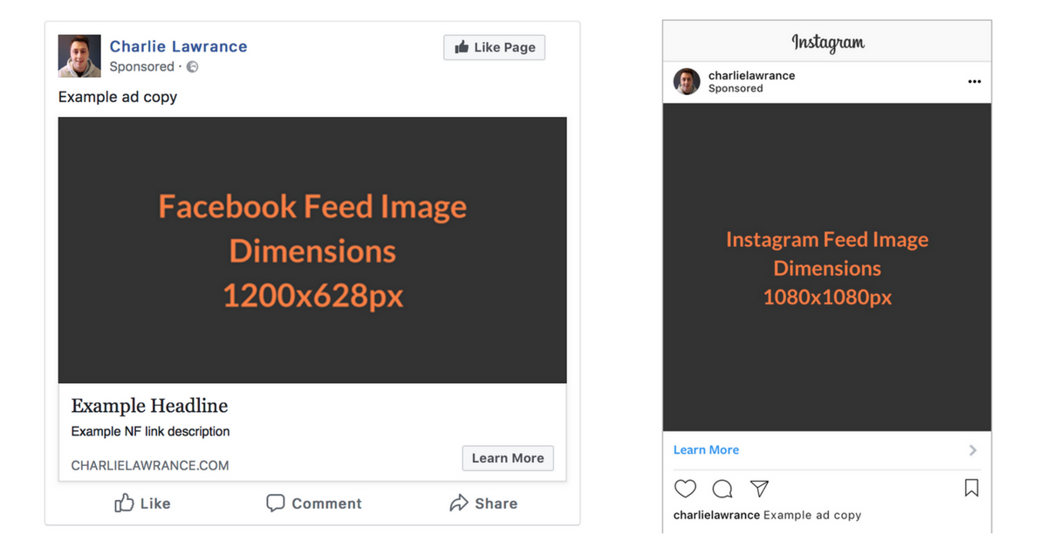The height and width of the screenshot is (548, 1047).
Task: Open Charlie Lawrance Facebook profile picture
Action: 79,56
